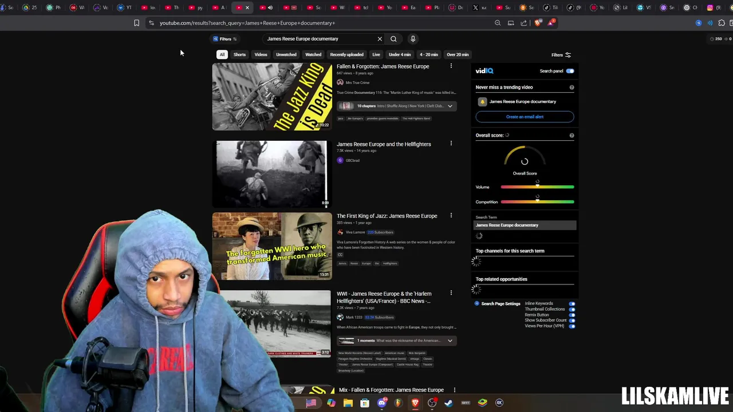
Task: Toggle Views Per Hour (VPH) setting
Action: pyautogui.click(x=572, y=326)
